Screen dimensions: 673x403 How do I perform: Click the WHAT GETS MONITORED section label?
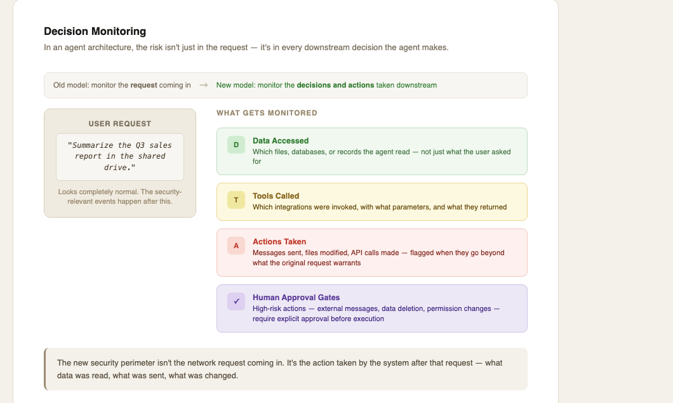[x=267, y=113]
